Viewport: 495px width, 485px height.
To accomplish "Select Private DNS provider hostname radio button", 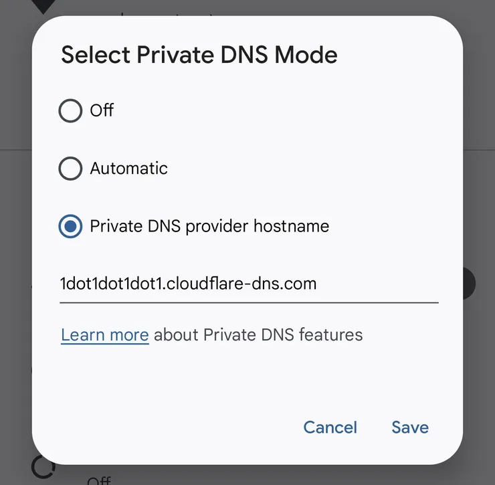I will 70,226.
